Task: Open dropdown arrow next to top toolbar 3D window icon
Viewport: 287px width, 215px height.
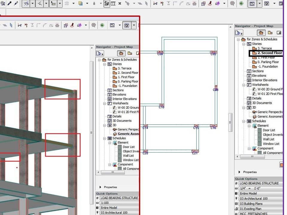Action: 274,4
